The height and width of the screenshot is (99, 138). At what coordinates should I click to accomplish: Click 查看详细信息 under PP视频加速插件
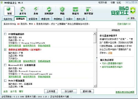pos(44,46)
